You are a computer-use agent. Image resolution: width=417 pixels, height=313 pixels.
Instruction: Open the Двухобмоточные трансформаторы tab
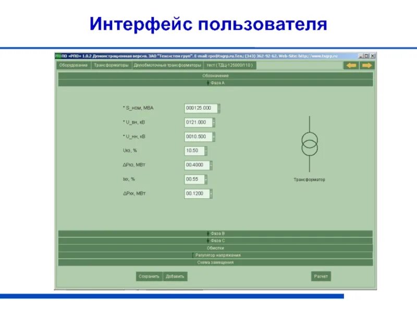[x=167, y=65]
